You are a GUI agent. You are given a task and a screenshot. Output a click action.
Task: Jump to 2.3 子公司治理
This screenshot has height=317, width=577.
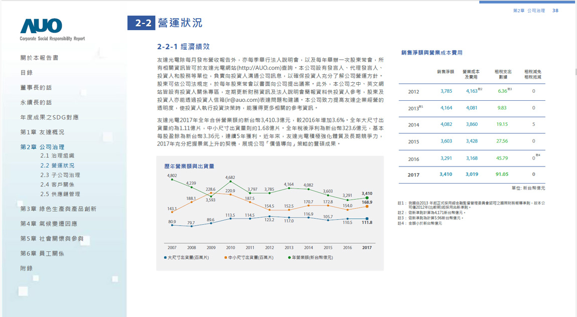point(60,175)
